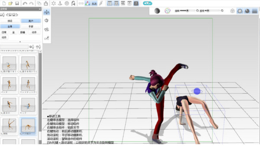Click the first pose library icon under header
Image resolution: width=260 pixels, height=149 pixels.
coord(2,15)
